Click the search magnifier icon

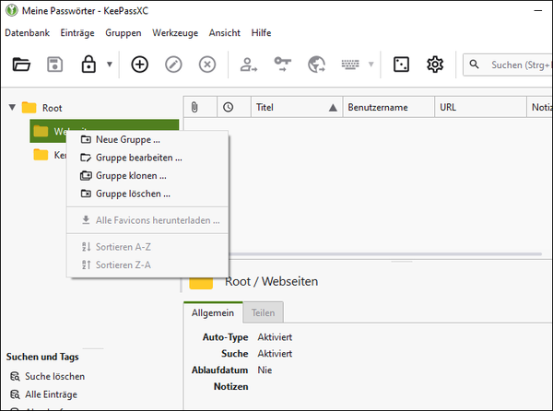coord(475,65)
